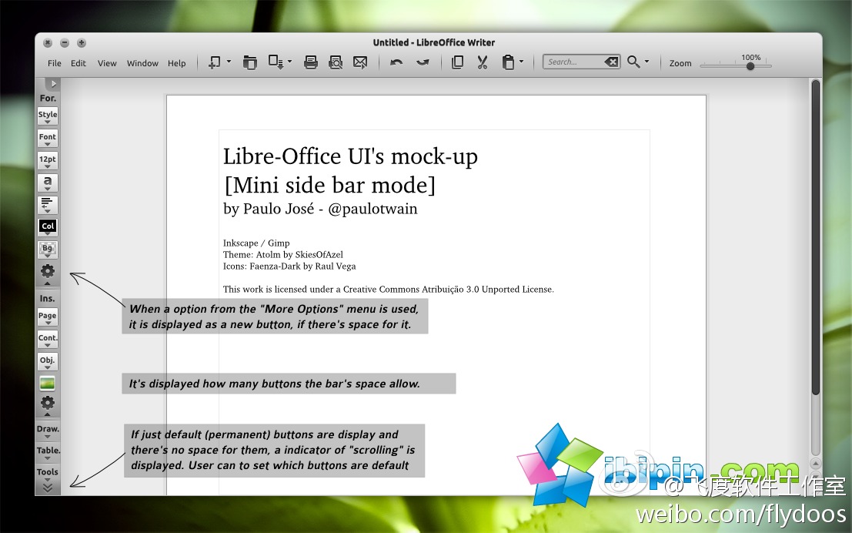Click the line 'Icons: Faenza-Dark by Raul Vega'
Image resolution: width=852 pixels, height=533 pixels.
[x=289, y=266]
